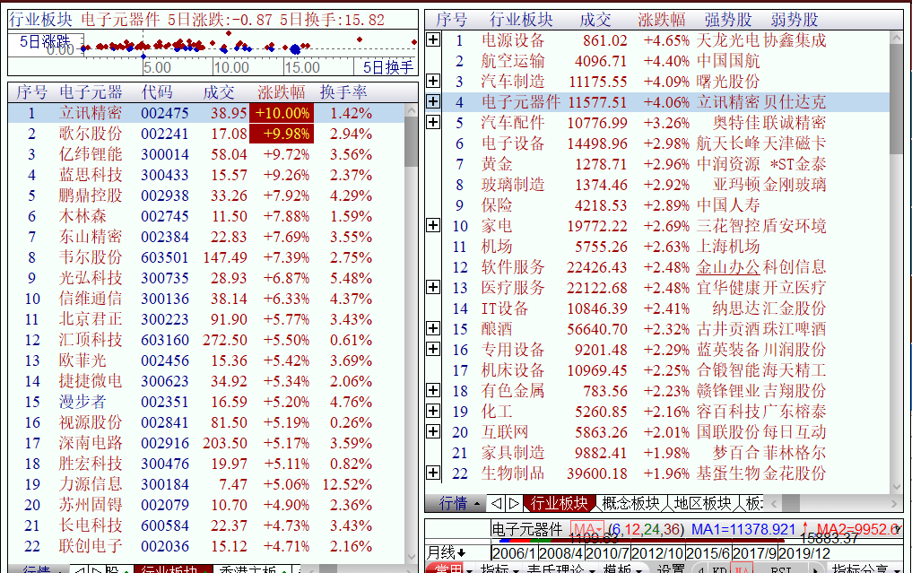
Task: Click the up arrow of the stock list scrollbar
Action: (x=412, y=110)
